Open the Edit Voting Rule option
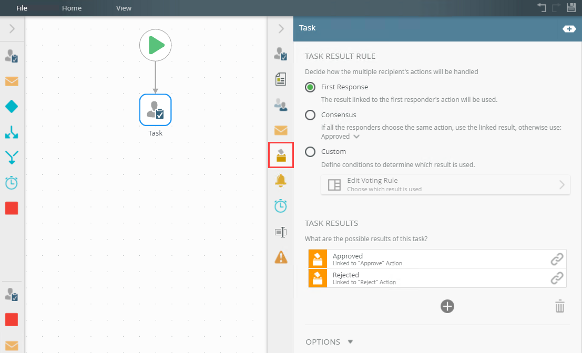 pos(445,185)
